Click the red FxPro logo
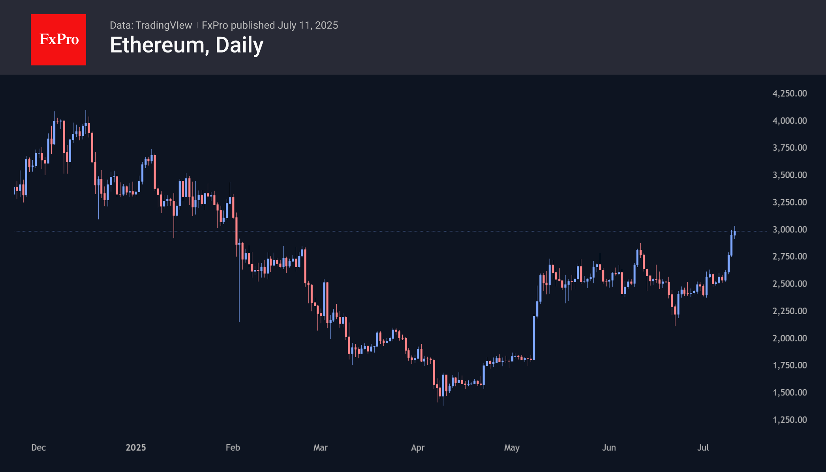Image resolution: width=826 pixels, height=472 pixels. (58, 39)
